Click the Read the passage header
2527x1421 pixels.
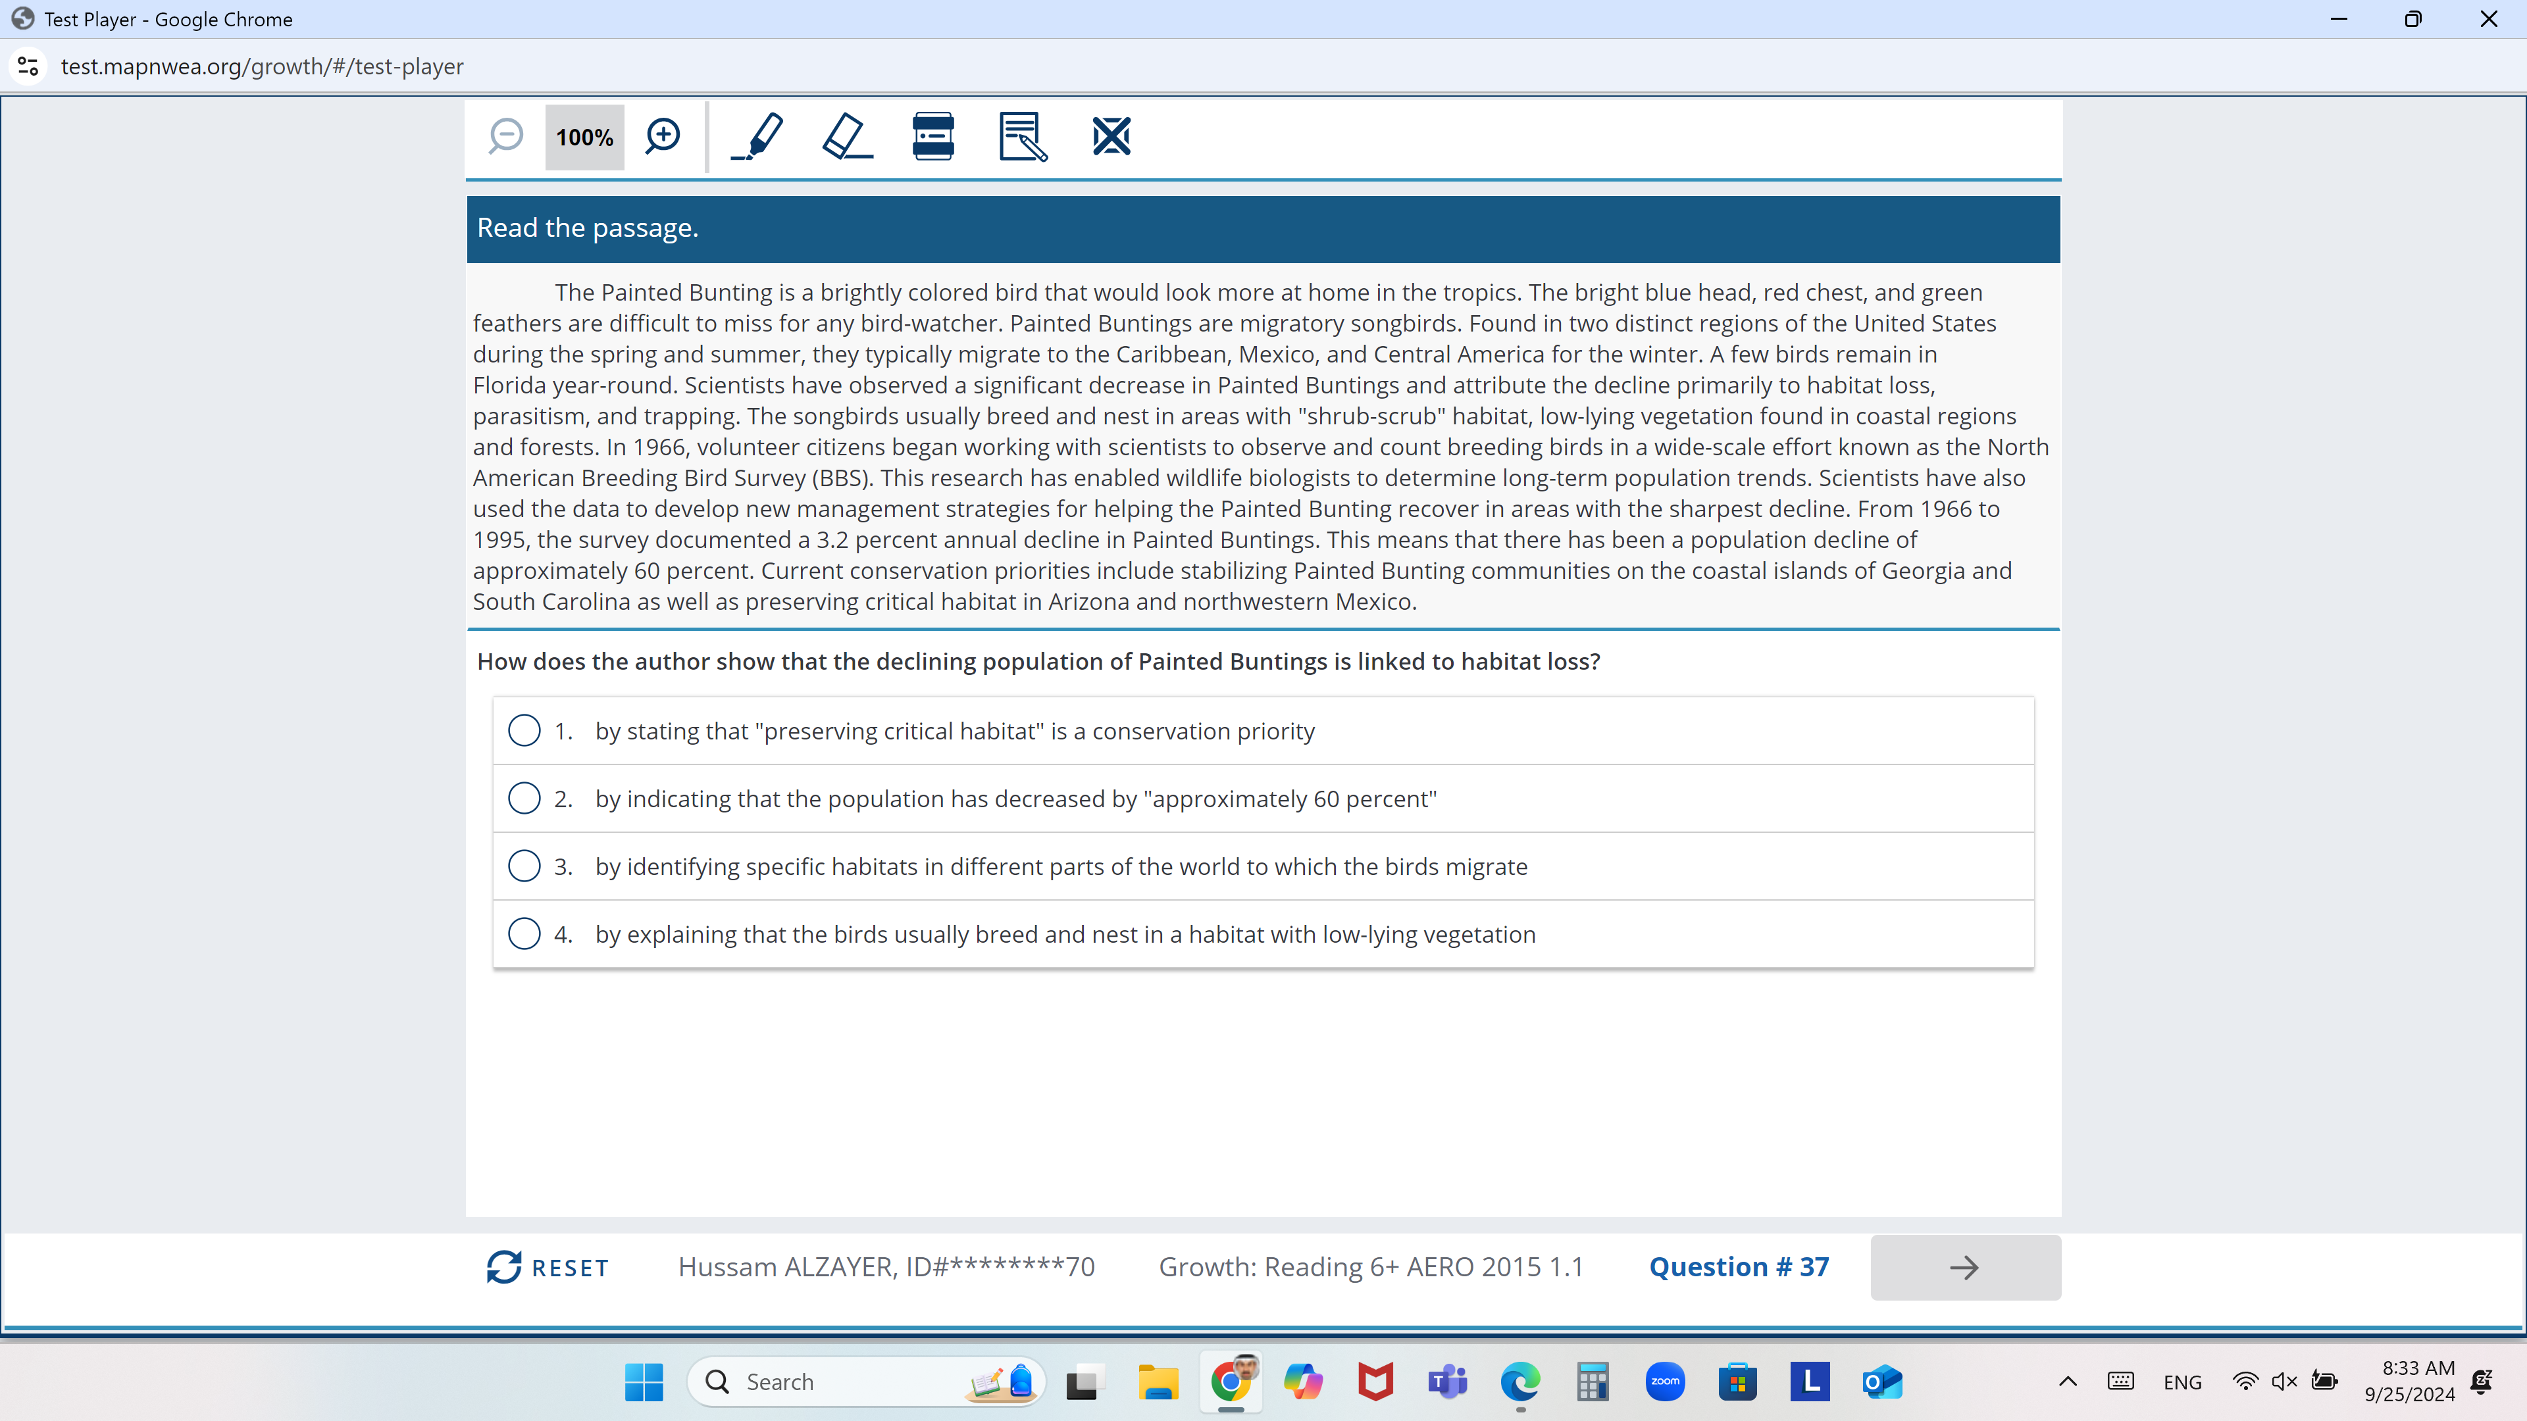[x=1262, y=227]
